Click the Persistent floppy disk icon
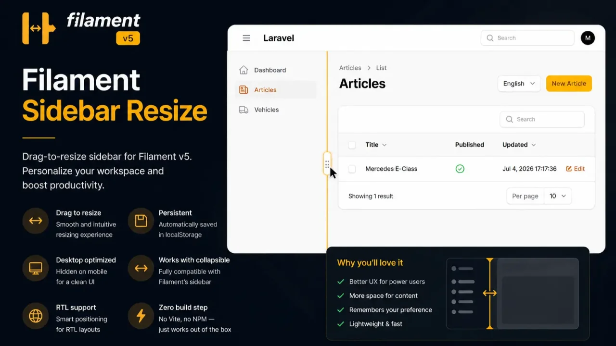The image size is (616, 346). tap(141, 221)
